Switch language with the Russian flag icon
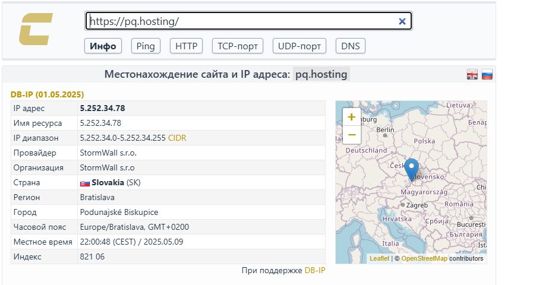This screenshot has height=285, width=536. click(487, 74)
